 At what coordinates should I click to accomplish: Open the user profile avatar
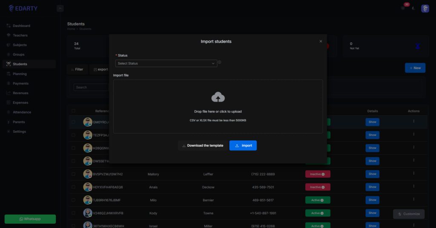point(425,9)
